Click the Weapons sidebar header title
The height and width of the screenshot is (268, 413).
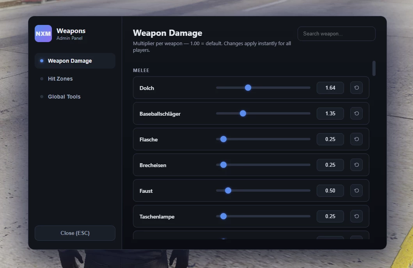[x=71, y=31]
